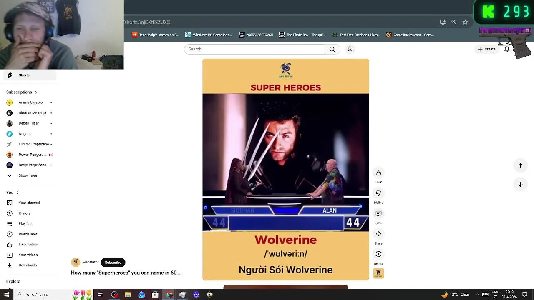534x300 pixels.
Task: Click the browser address bar URL
Action: pyautogui.click(x=148, y=22)
